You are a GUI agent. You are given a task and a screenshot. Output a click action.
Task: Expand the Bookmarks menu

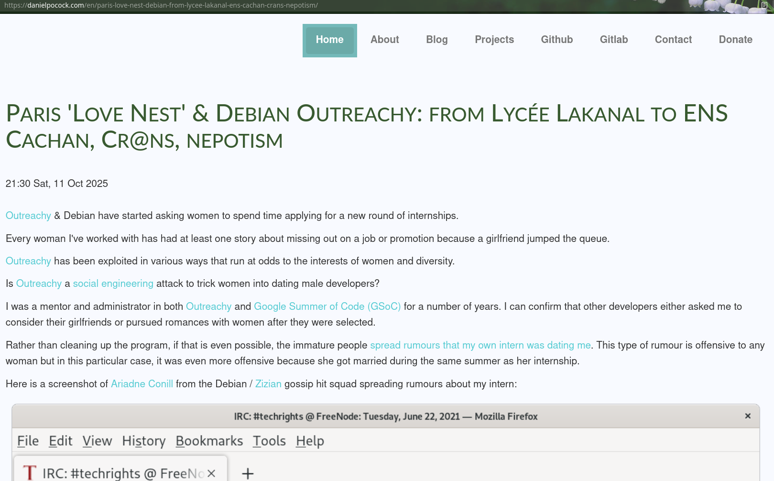(x=209, y=441)
